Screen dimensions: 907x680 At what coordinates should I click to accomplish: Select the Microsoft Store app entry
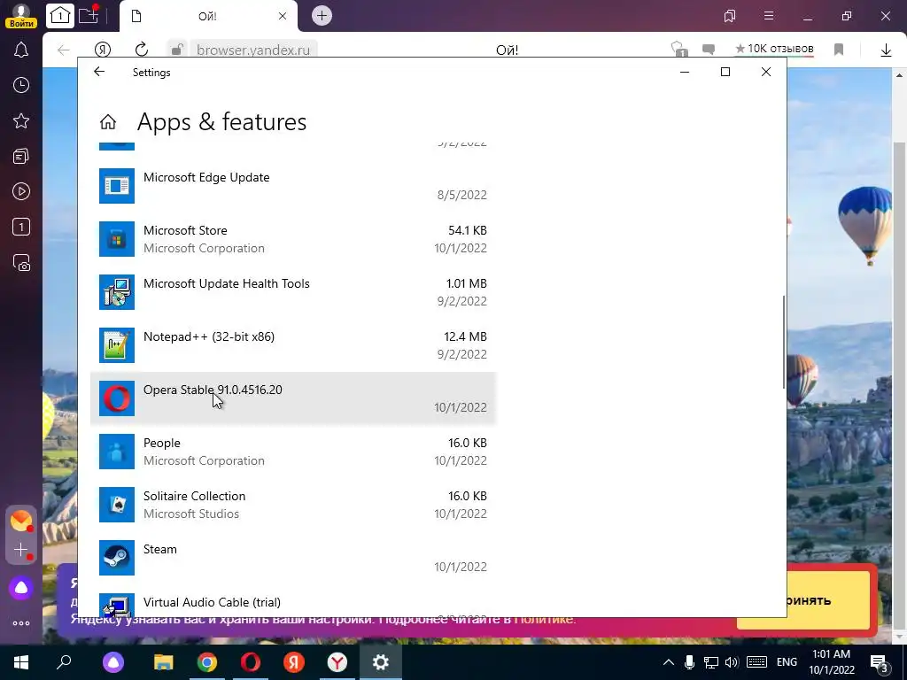click(292, 239)
